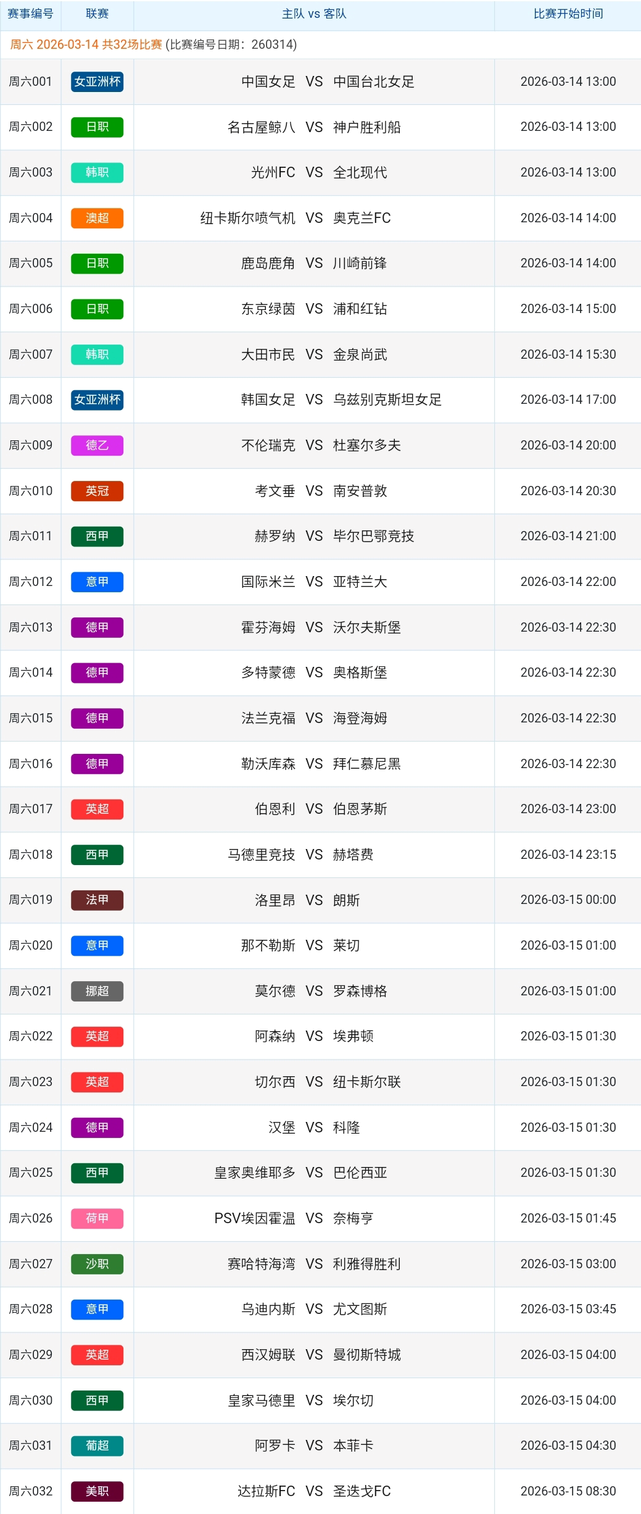Screen dimensions: 641x1514
Task: Click the 周六 2026-03-14 date heading
Action: [86, 44]
